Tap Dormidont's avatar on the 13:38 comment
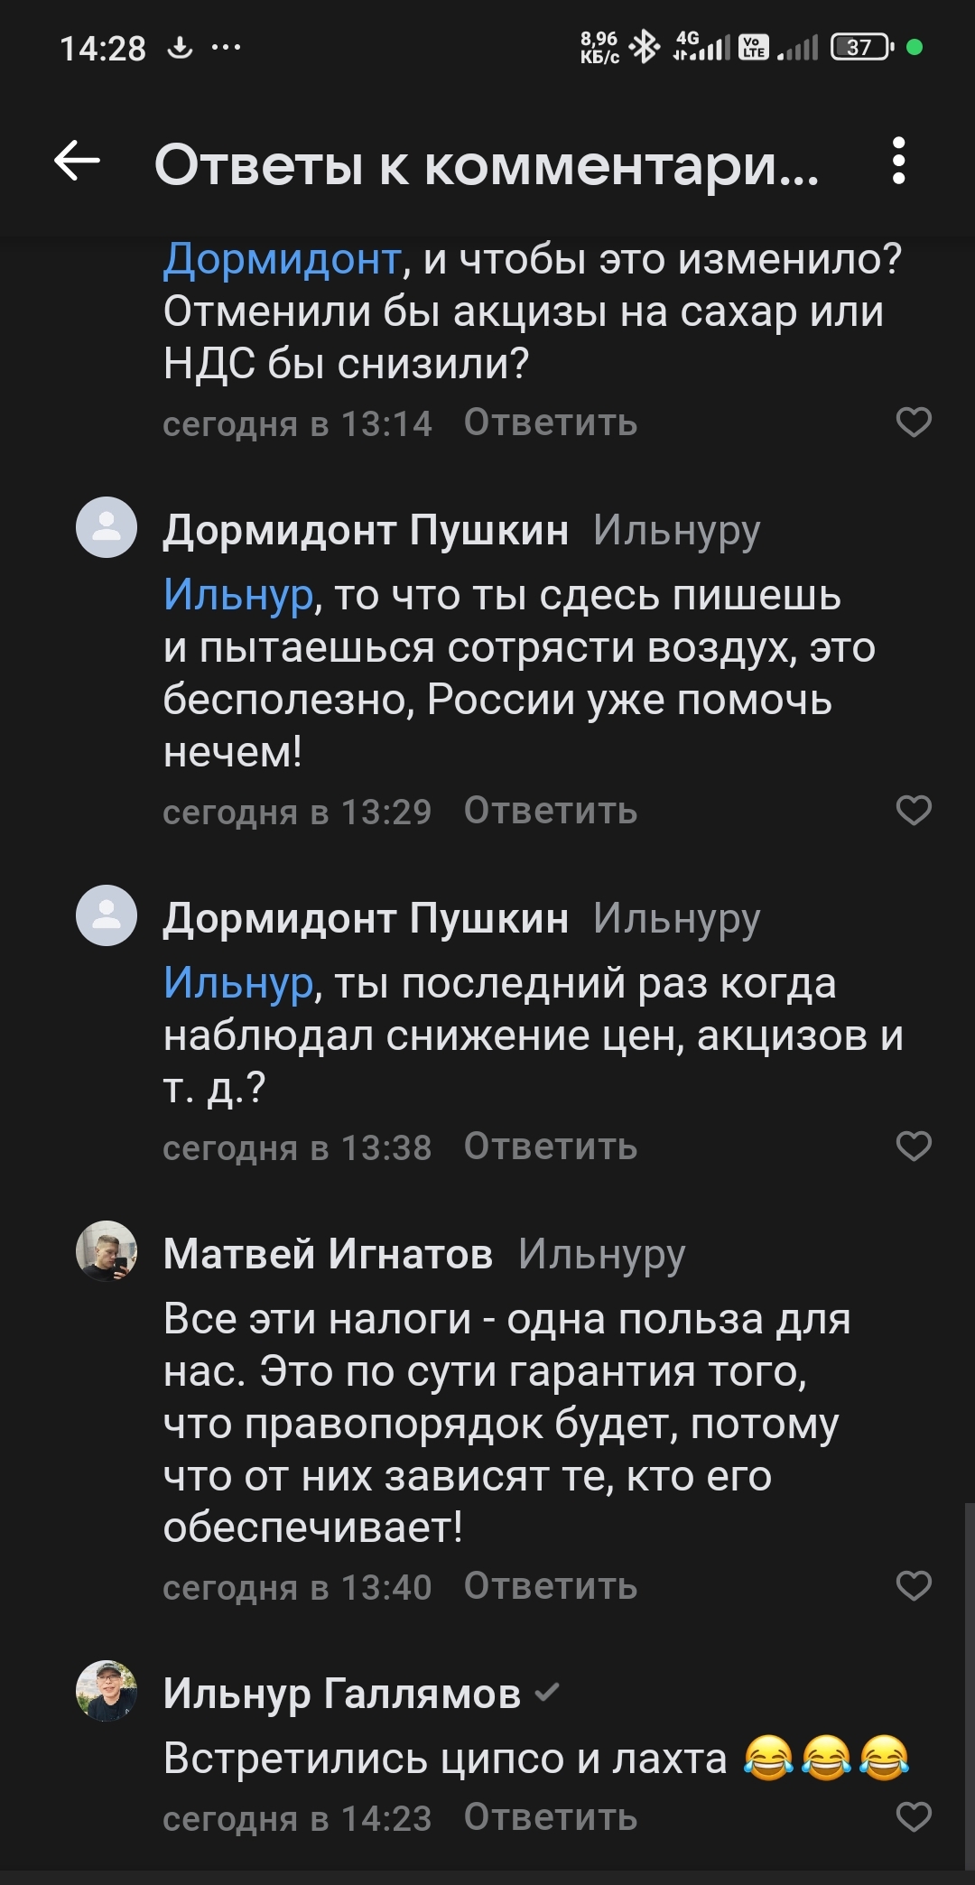This screenshot has width=975, height=1885. 107,915
